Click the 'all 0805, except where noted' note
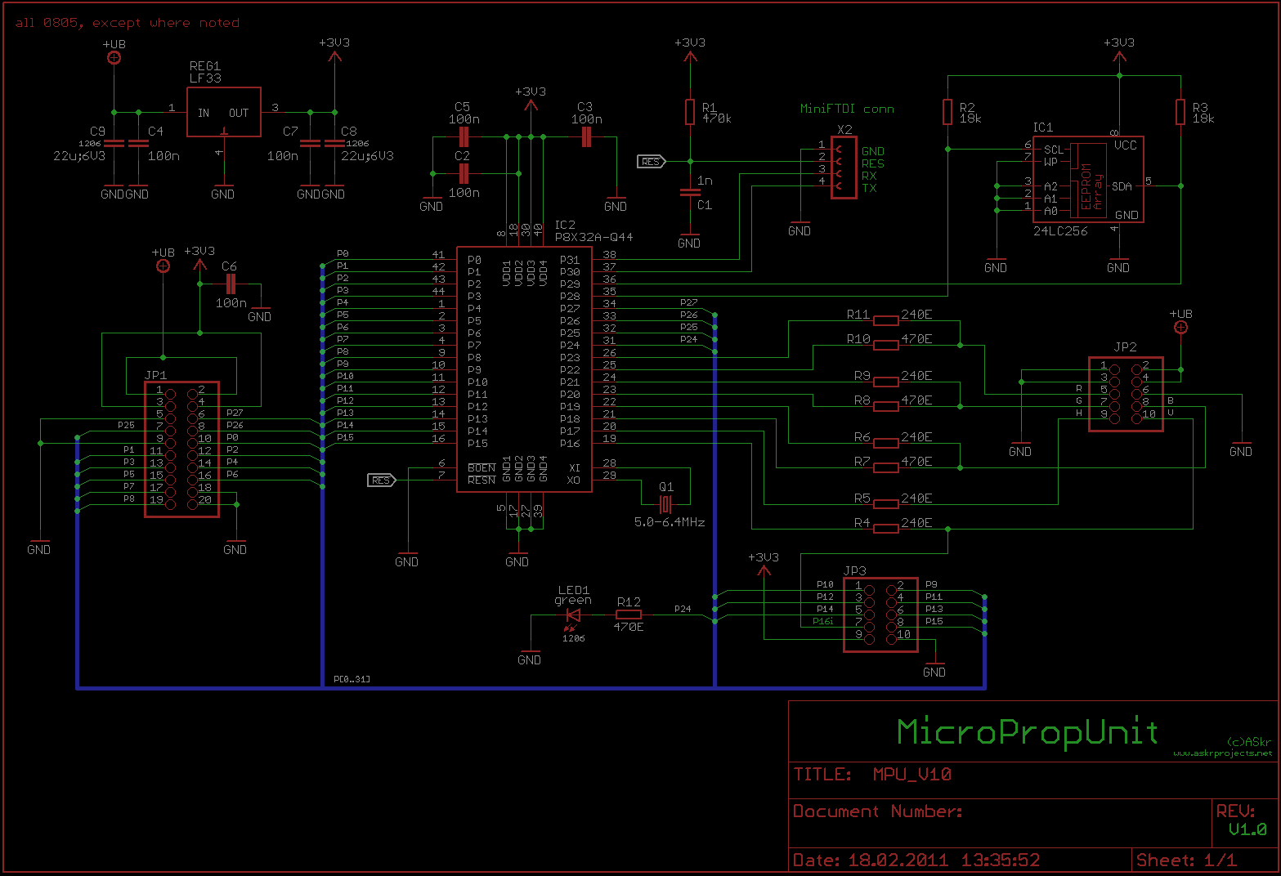This screenshot has width=1281, height=876. [x=128, y=23]
